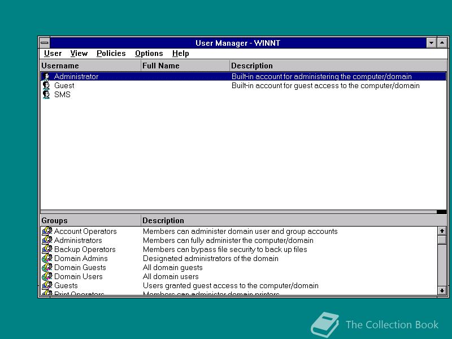Minimize the User Manager window

point(431,43)
